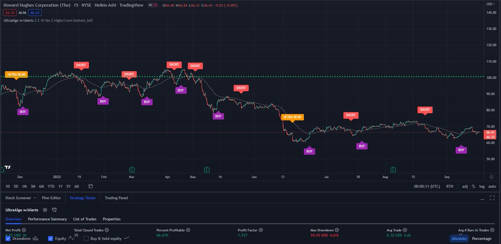Set chart range to 6M

coord(41,186)
